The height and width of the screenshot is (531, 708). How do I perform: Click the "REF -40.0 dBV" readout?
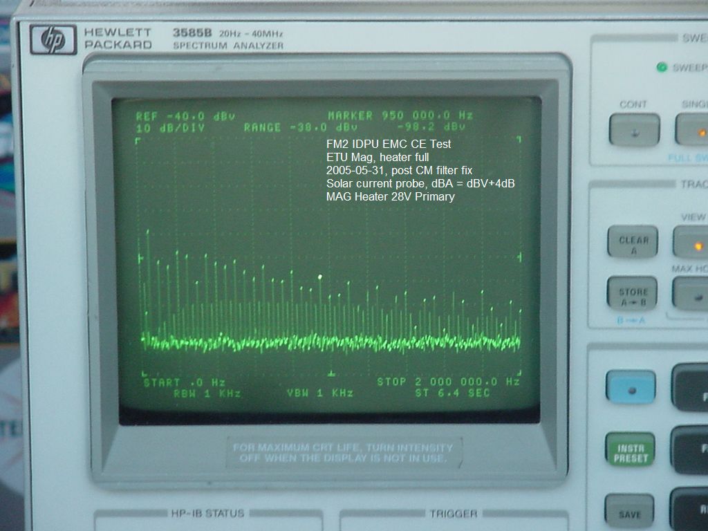[x=185, y=116]
